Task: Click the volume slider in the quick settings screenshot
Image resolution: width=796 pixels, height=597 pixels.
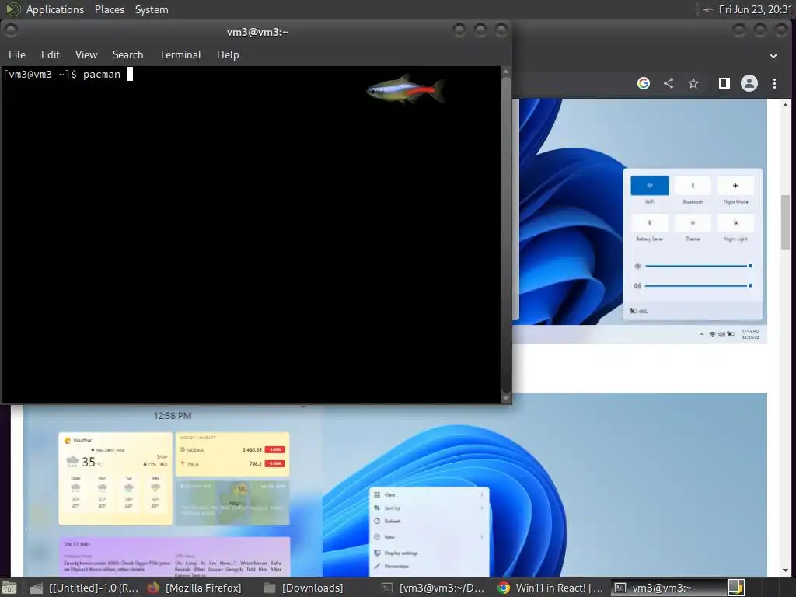Action: tap(699, 286)
